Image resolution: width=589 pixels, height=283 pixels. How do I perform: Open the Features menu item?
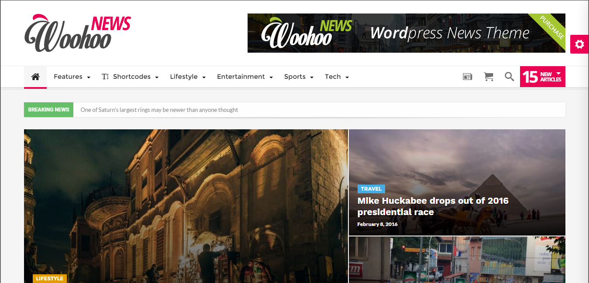point(68,77)
